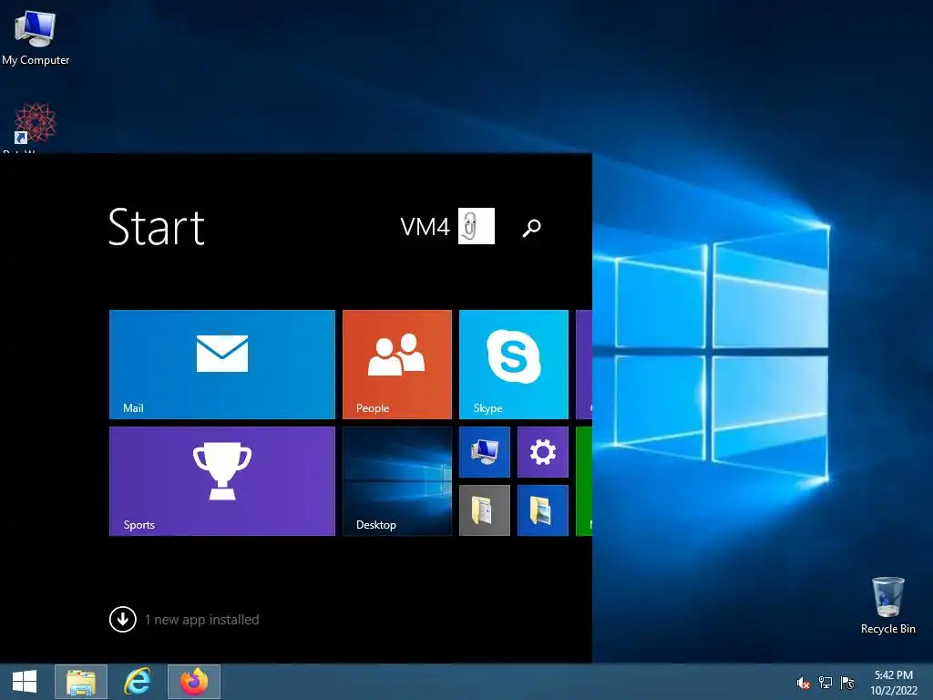Click the Start heading text
Screen dimensions: 933x700
(x=157, y=227)
